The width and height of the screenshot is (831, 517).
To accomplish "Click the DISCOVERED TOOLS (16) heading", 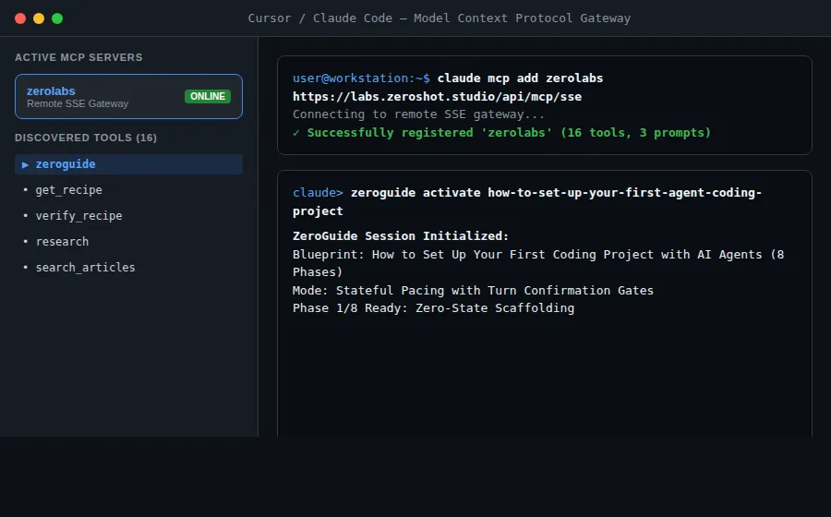I will (86, 138).
